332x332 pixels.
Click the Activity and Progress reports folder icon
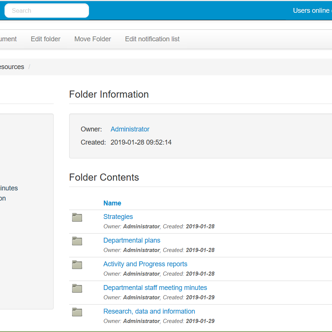point(77,265)
